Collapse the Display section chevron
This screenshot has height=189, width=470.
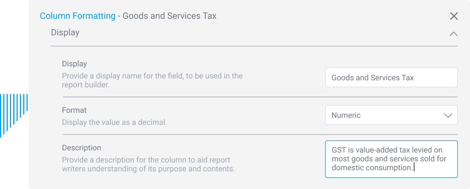453,34
